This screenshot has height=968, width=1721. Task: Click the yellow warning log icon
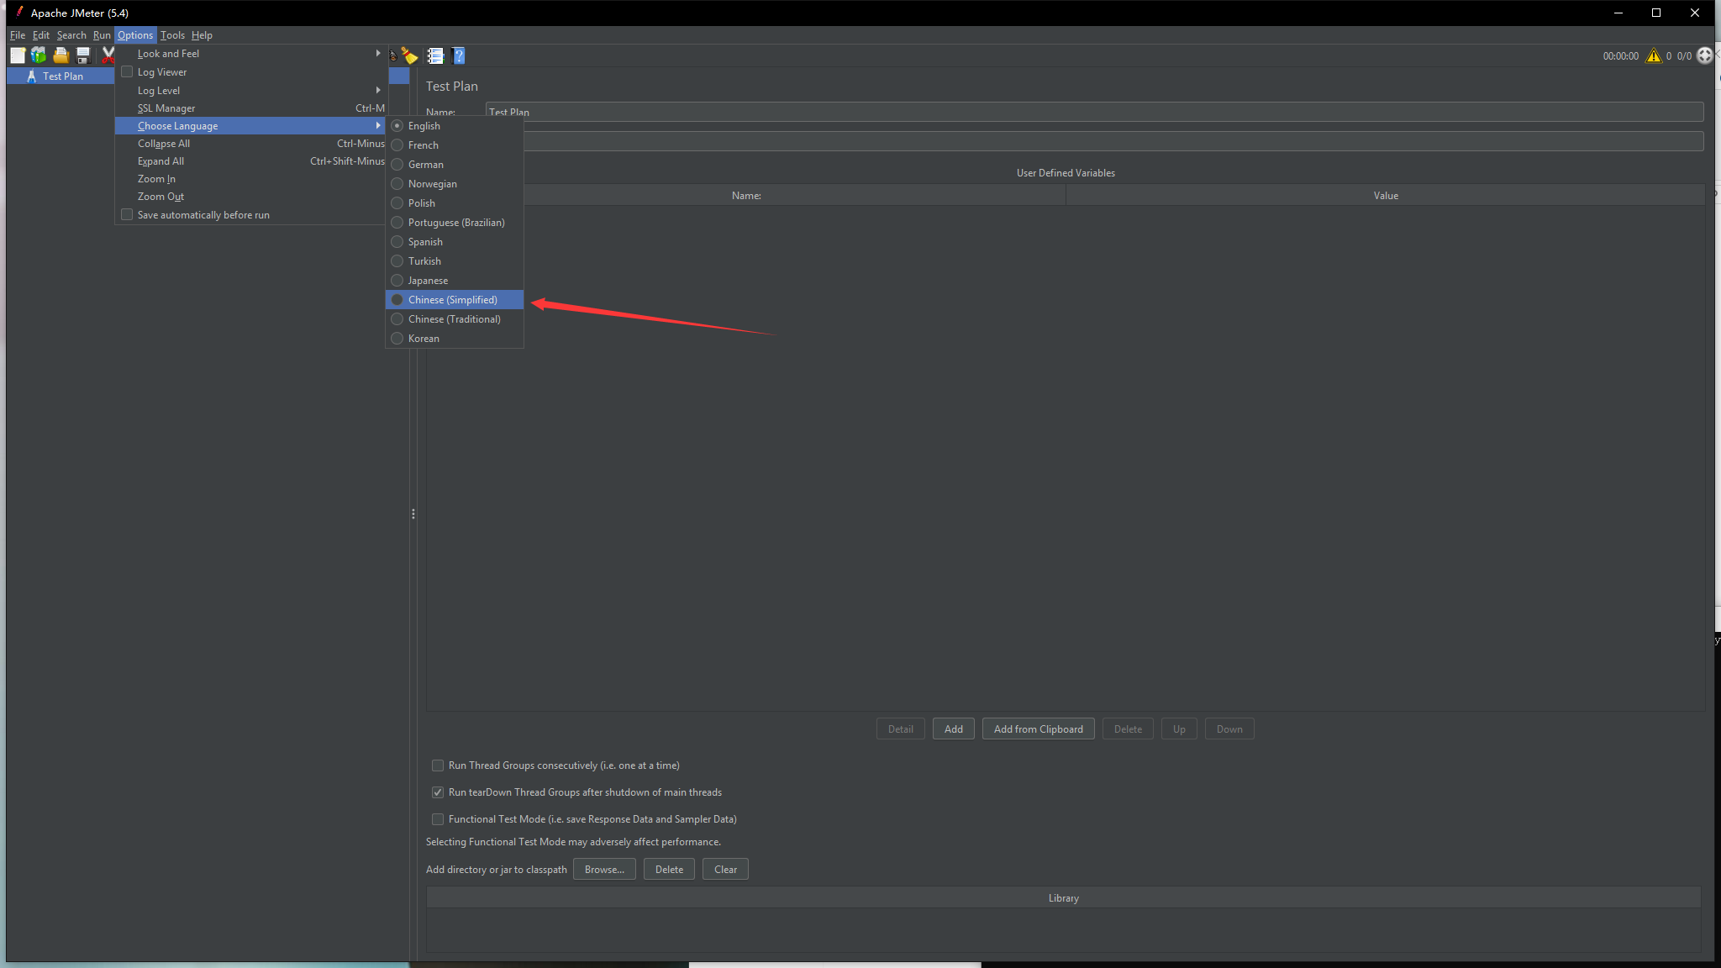[1653, 56]
